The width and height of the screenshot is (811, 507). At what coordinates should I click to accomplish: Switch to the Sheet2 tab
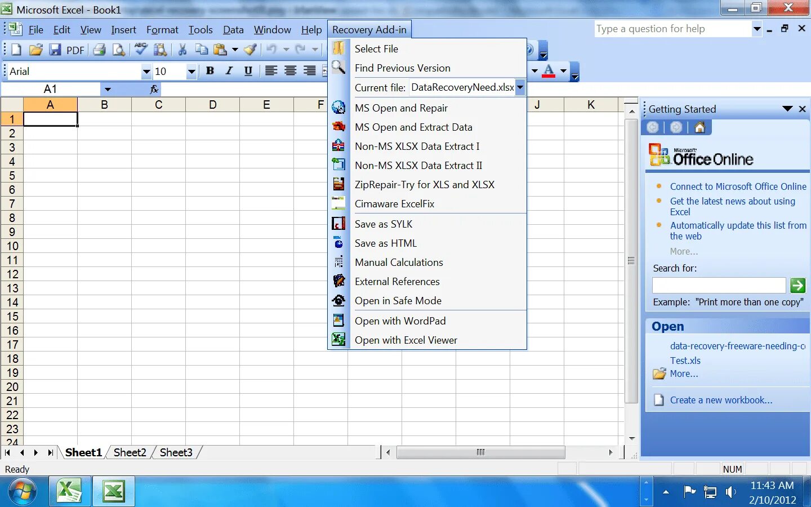[130, 452]
